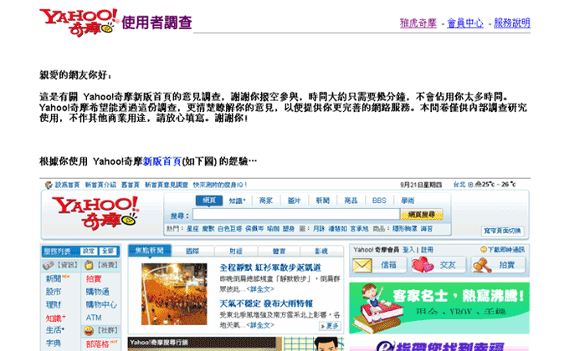Click the weather icon next to 台北
The height and width of the screenshot is (351, 569).
478,185
